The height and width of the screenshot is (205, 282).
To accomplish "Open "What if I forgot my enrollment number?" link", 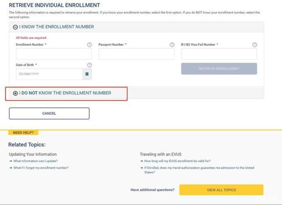I will coord(41,168).
